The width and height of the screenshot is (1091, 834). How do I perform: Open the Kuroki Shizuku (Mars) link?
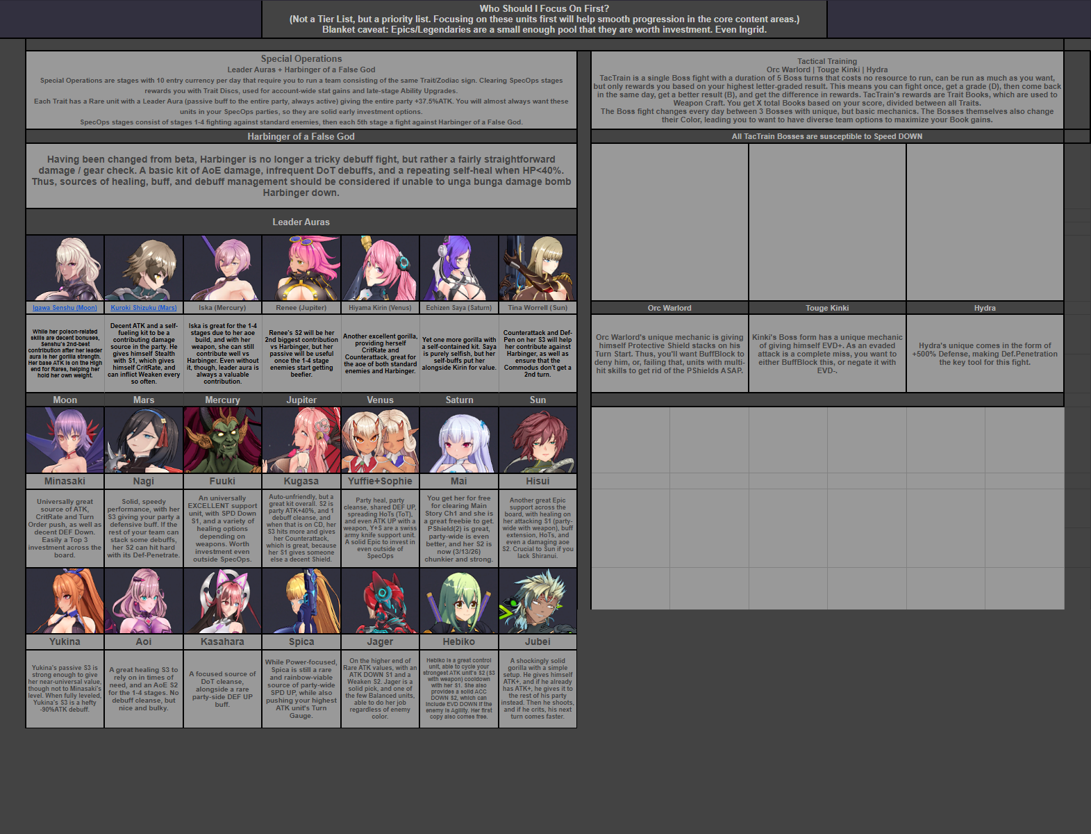(x=144, y=308)
